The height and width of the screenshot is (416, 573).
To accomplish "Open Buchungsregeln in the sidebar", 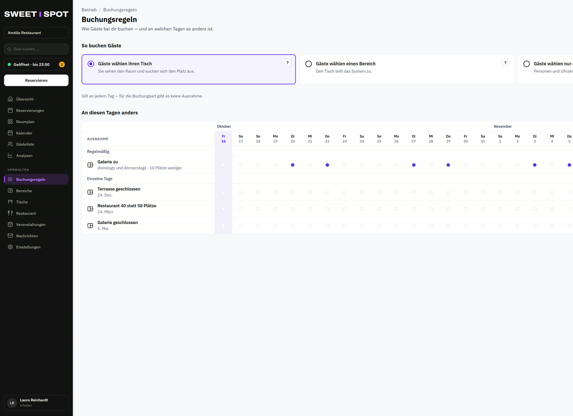I will pos(36,179).
